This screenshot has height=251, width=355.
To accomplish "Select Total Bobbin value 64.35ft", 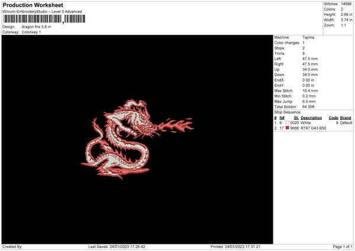I will [x=308, y=107].
